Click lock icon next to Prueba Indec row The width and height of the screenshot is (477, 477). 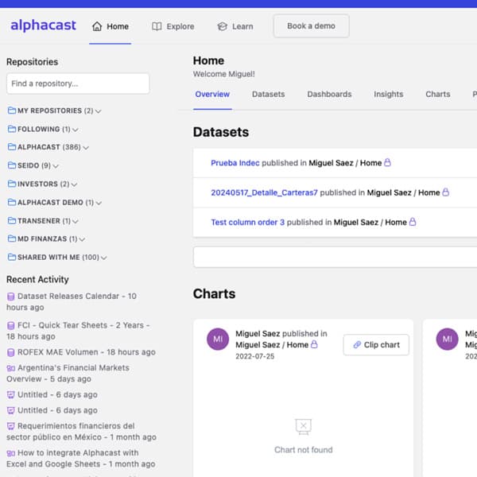tap(387, 162)
